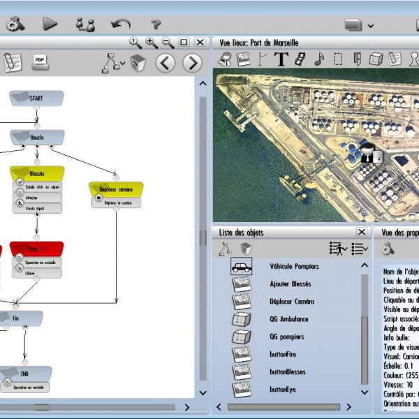The image size is (419, 419).
Task: Click the notes sheet icon in location toolbar
Action: tap(395, 59)
